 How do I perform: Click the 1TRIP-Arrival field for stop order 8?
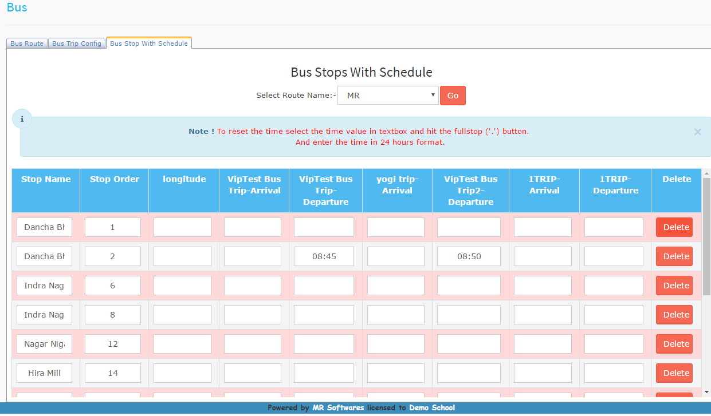[x=543, y=315]
